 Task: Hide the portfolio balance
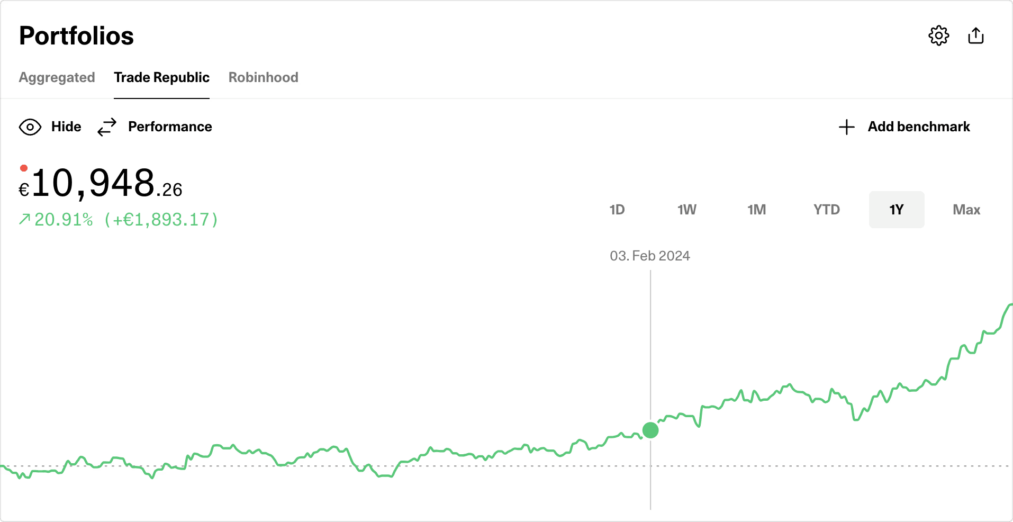66,127
